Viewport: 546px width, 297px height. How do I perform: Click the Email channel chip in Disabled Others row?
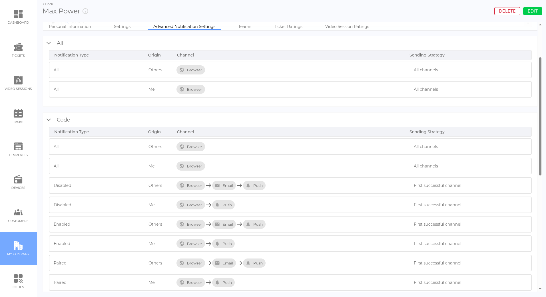tap(224, 185)
